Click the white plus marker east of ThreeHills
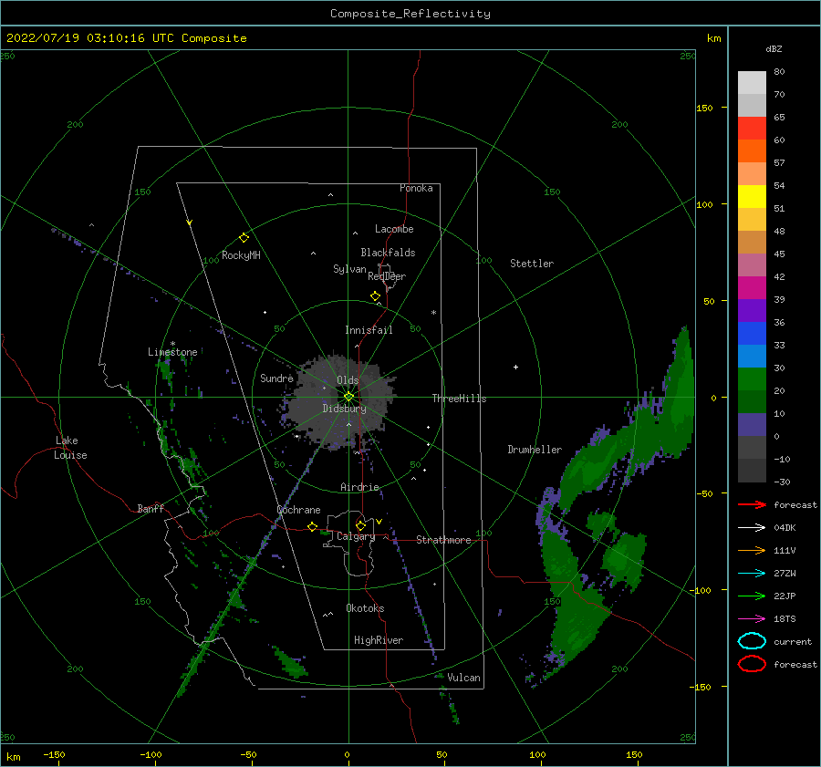The width and height of the screenshot is (821, 767). point(515,367)
